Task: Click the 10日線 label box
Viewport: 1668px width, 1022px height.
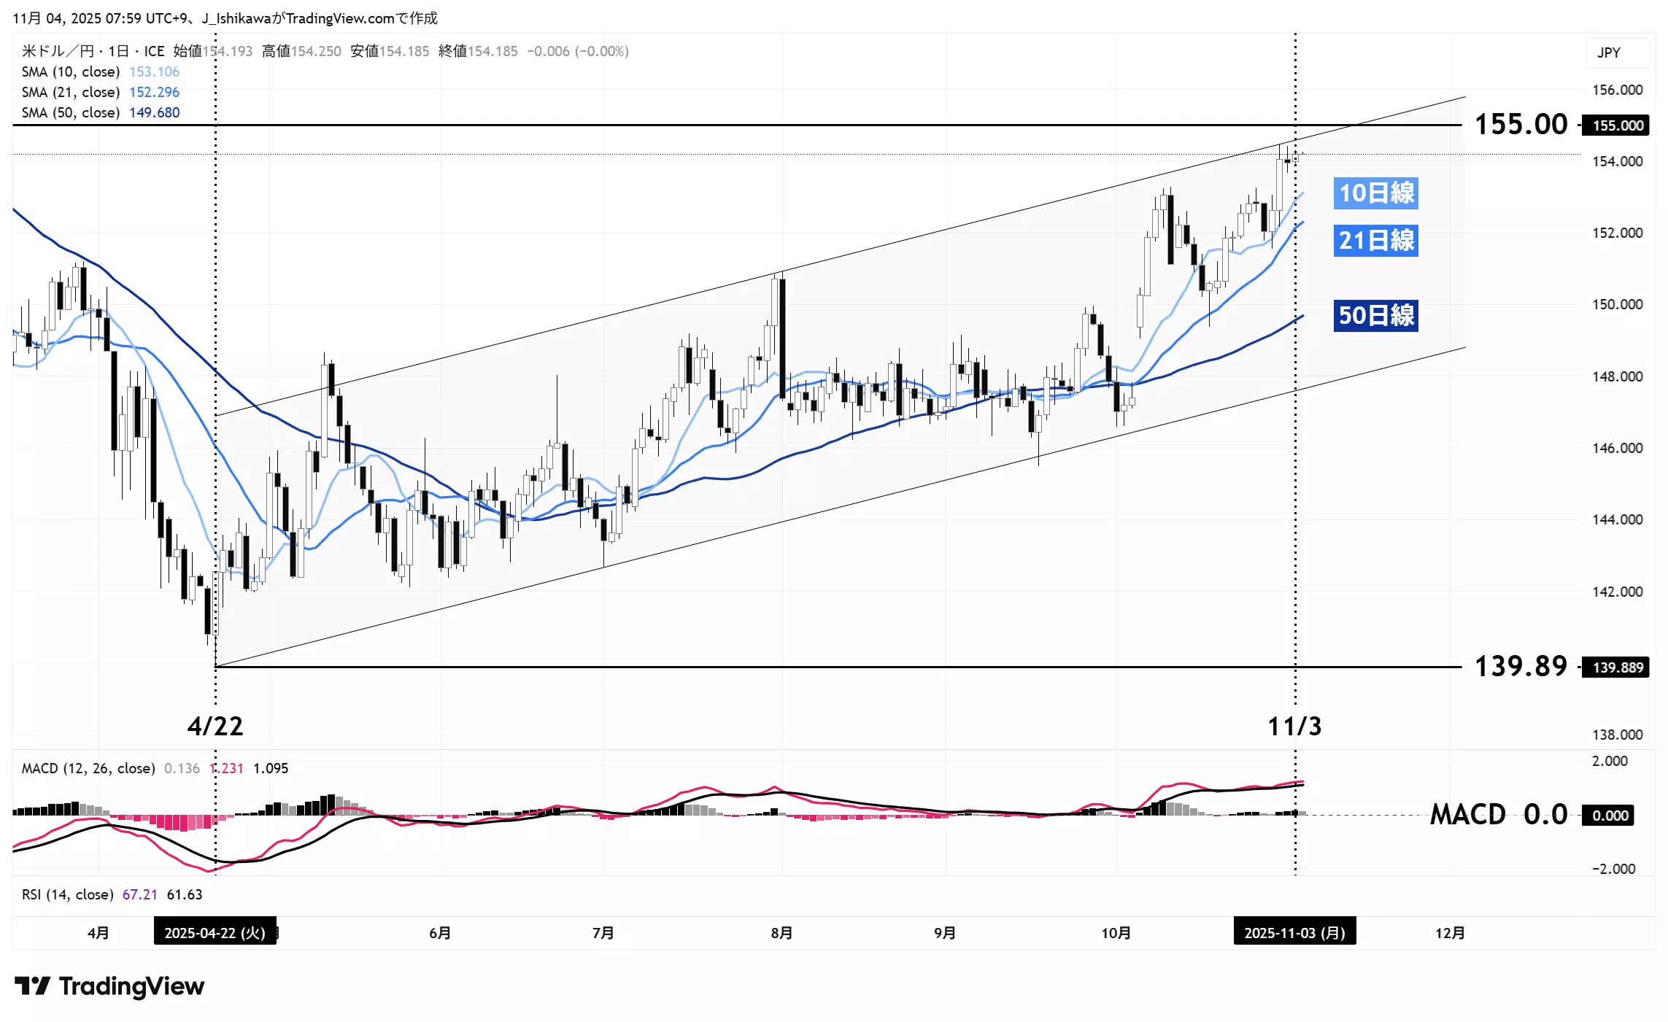Action: 1376,193
